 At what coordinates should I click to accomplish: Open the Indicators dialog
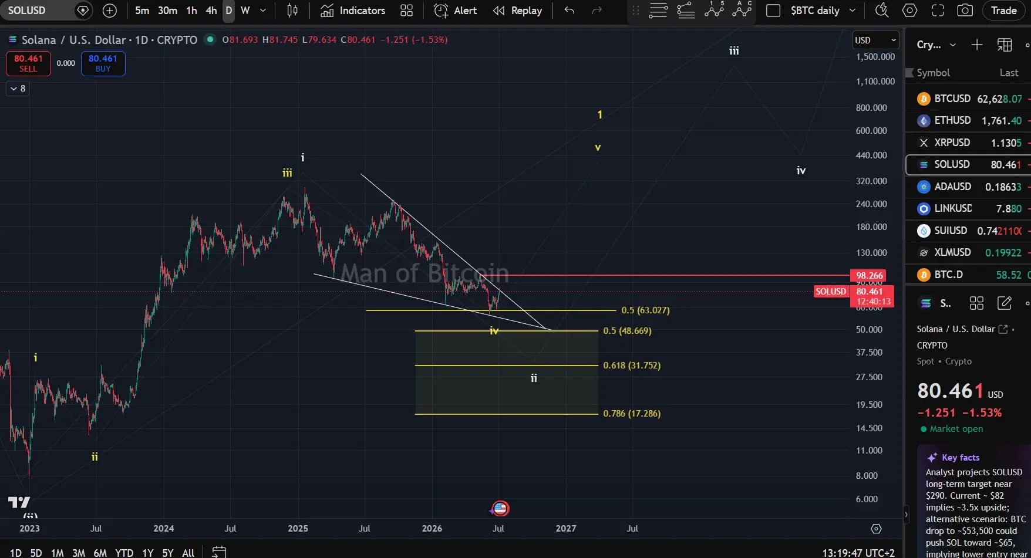pyautogui.click(x=353, y=11)
